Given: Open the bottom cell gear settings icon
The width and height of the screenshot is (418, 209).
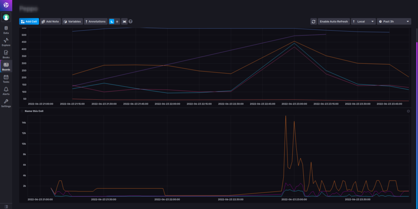Looking at the screenshot, I should (x=408, y=111).
